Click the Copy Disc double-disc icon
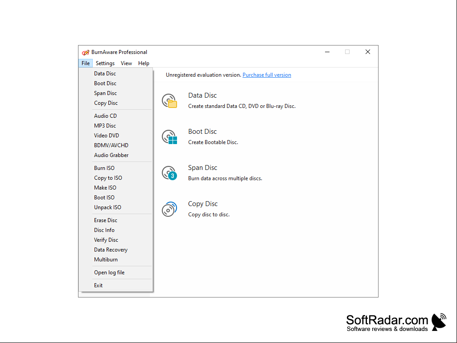The height and width of the screenshot is (343, 457). 169,209
